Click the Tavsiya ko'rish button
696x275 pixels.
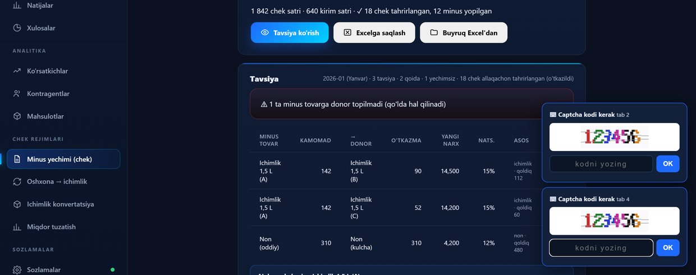pos(290,33)
